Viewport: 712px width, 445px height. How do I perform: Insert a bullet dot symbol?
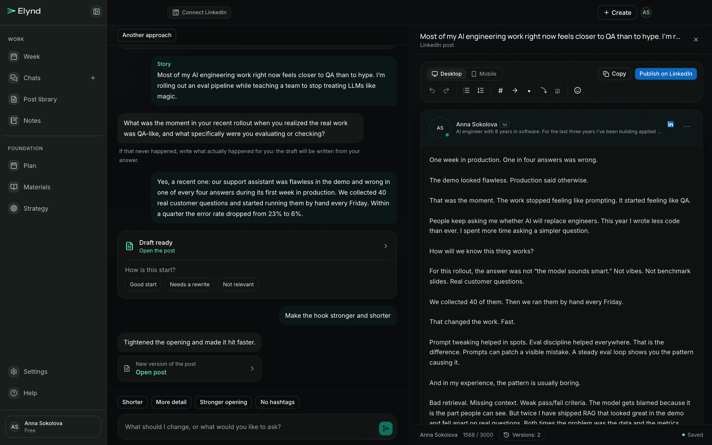pyautogui.click(x=529, y=91)
